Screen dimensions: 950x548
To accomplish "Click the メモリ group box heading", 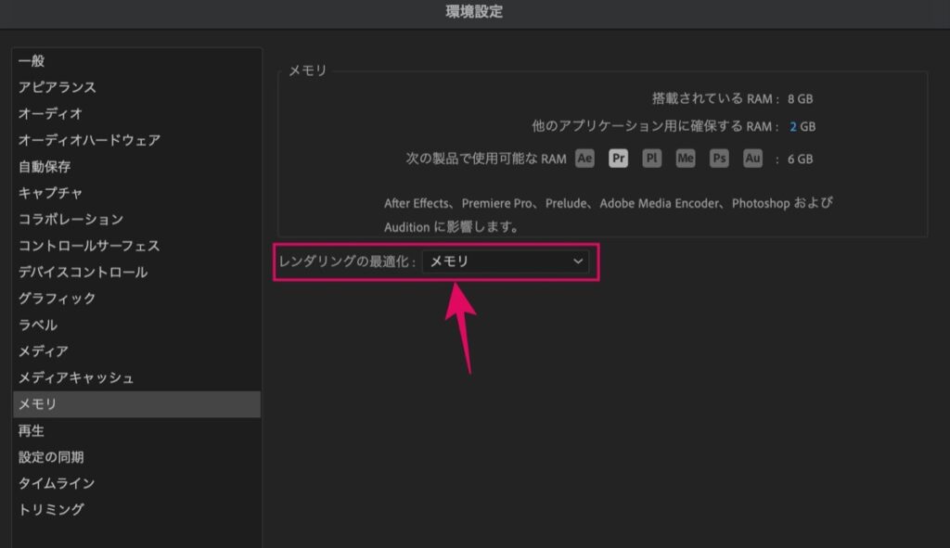I will (308, 70).
